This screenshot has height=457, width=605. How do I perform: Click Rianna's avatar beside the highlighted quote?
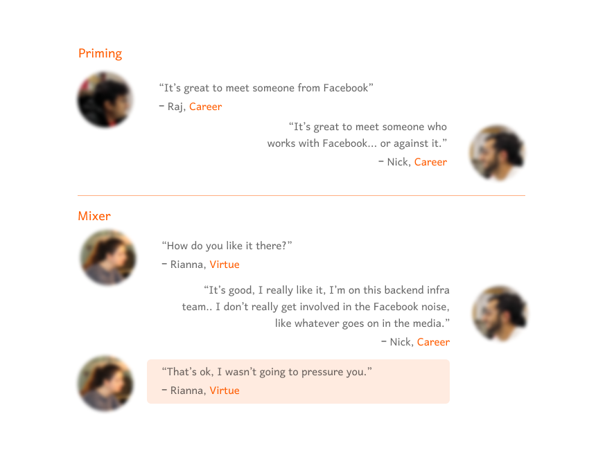[x=106, y=384]
